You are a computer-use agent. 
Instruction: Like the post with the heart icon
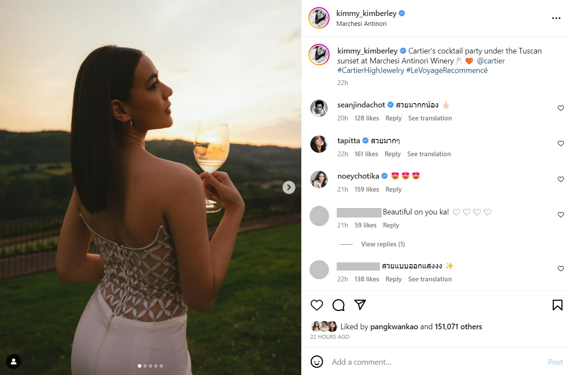(x=317, y=305)
